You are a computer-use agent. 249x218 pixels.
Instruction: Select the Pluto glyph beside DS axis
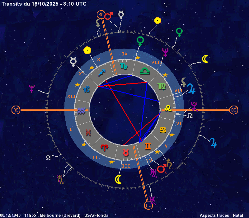tap(194, 106)
